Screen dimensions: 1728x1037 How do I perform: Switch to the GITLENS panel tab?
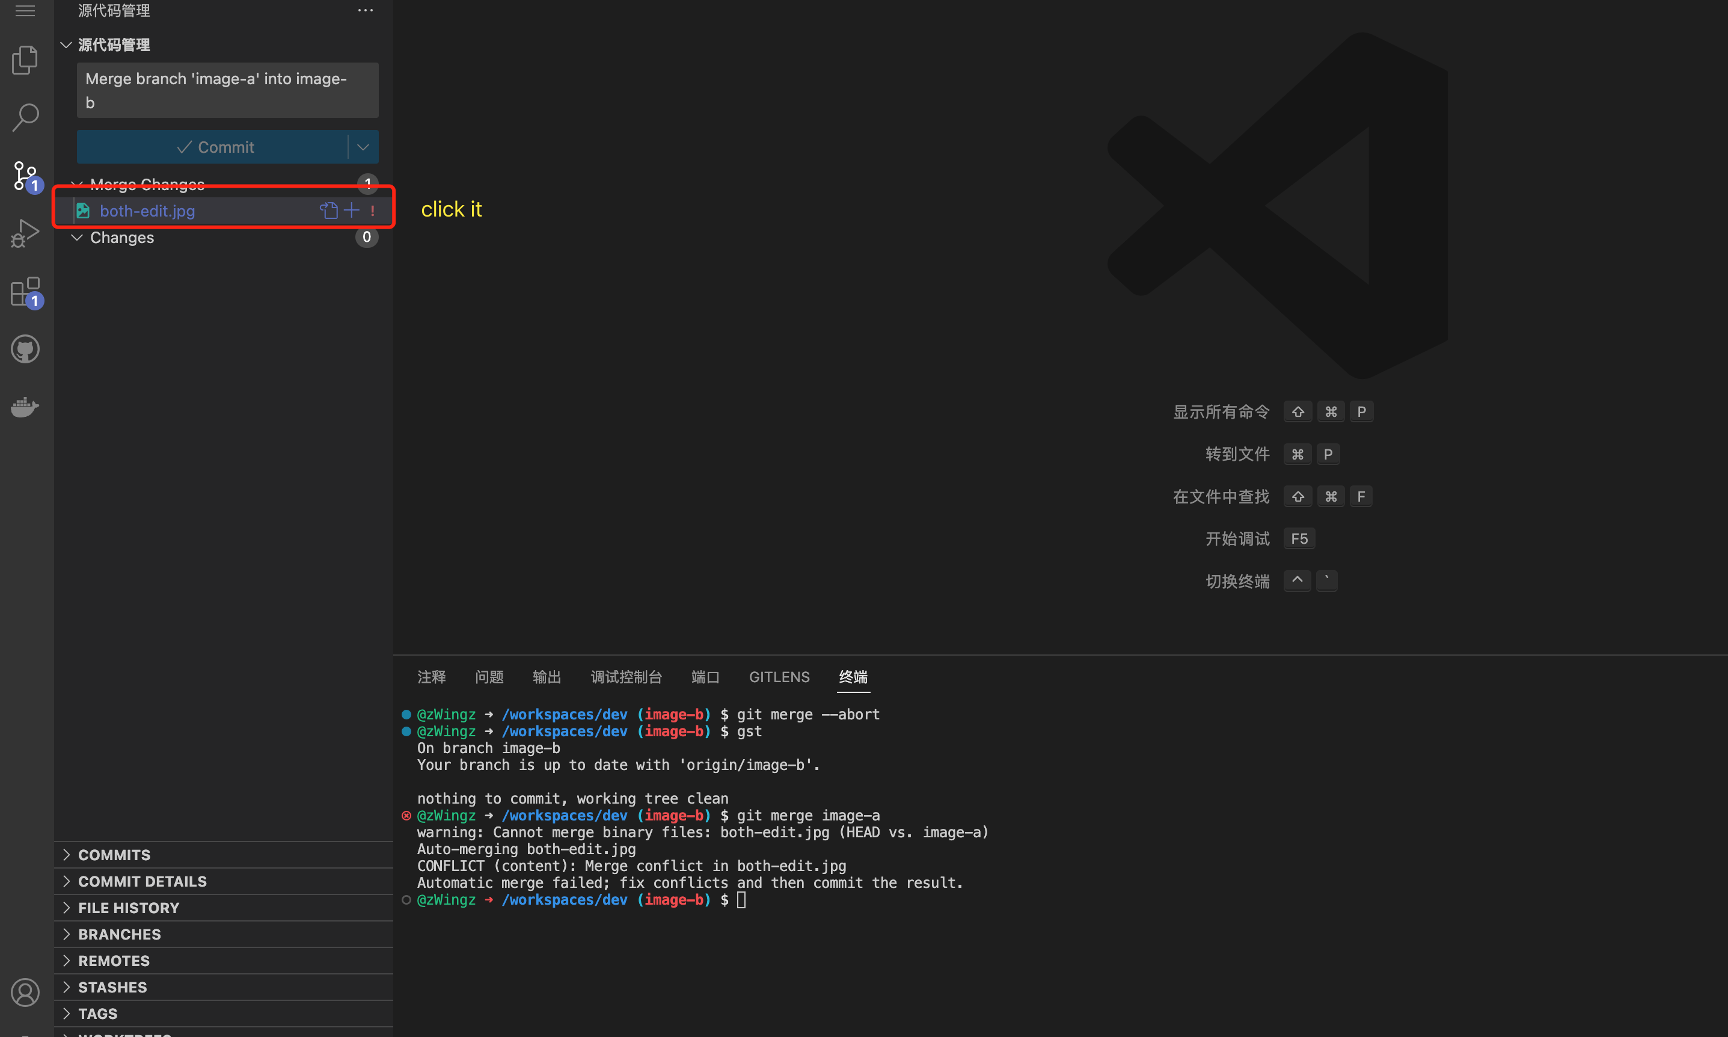tap(779, 677)
